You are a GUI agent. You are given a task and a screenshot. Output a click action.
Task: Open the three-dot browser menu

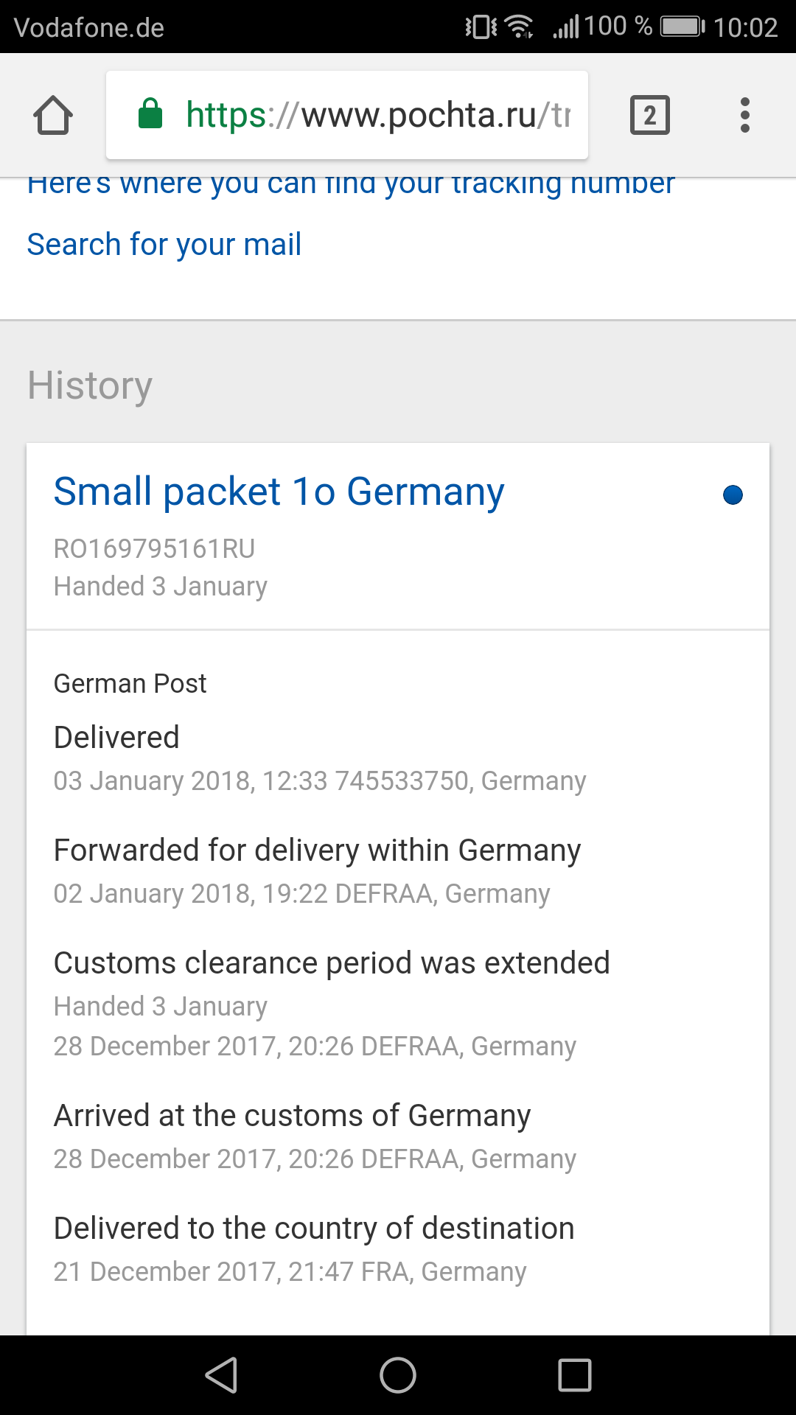[x=744, y=115]
